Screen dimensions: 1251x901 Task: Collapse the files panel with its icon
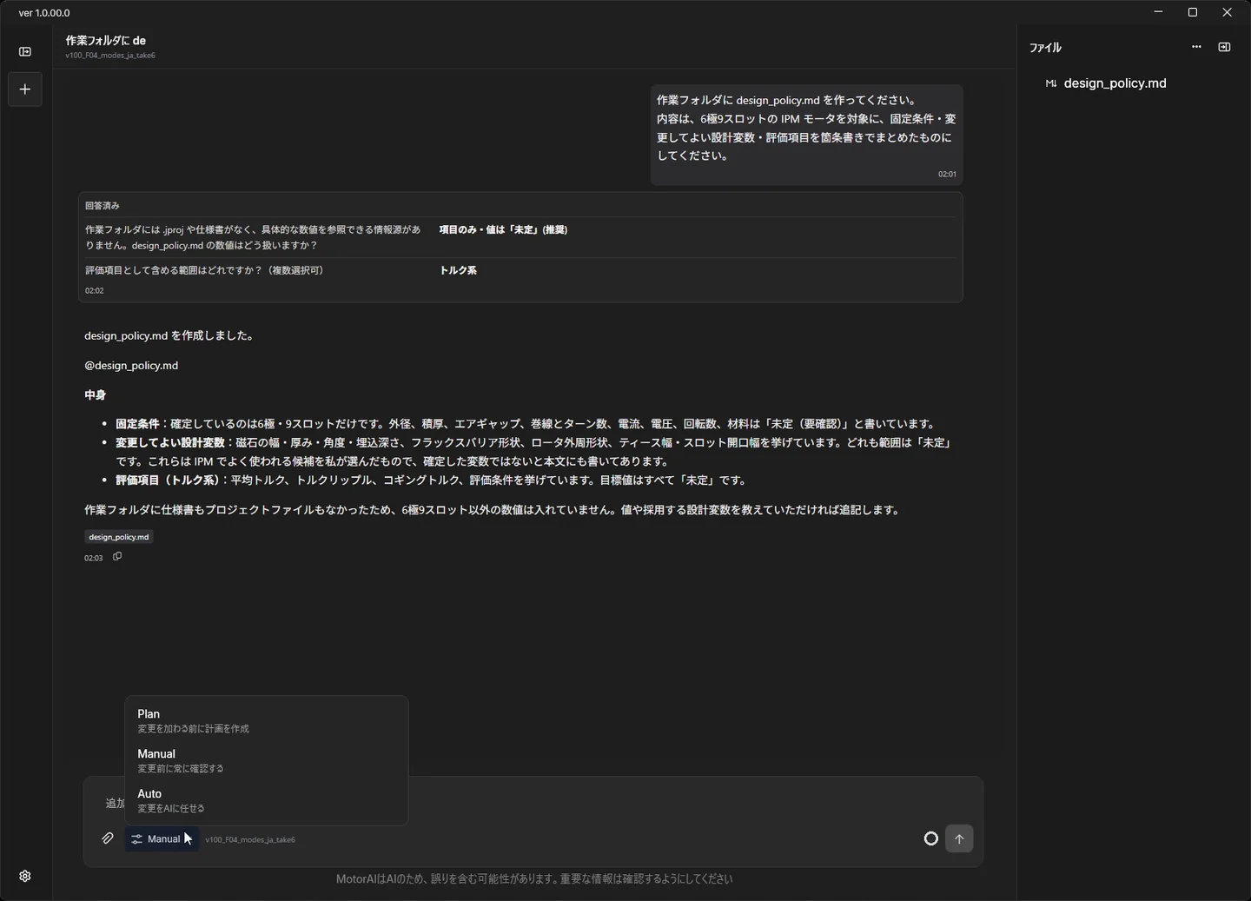1224,47
